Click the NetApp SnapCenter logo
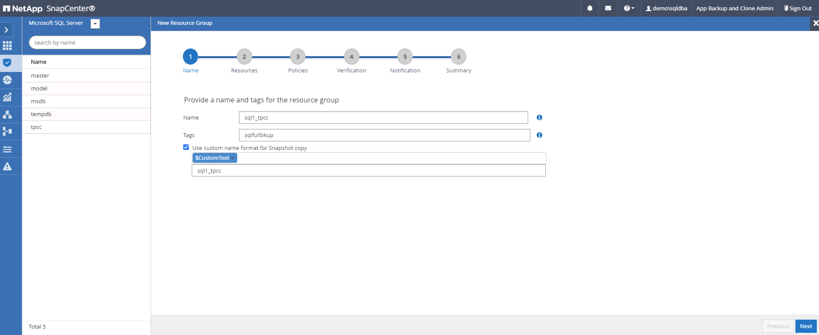Viewport: 819px width, 335px height. 49,9
